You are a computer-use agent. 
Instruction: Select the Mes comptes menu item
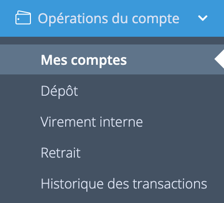point(112,59)
